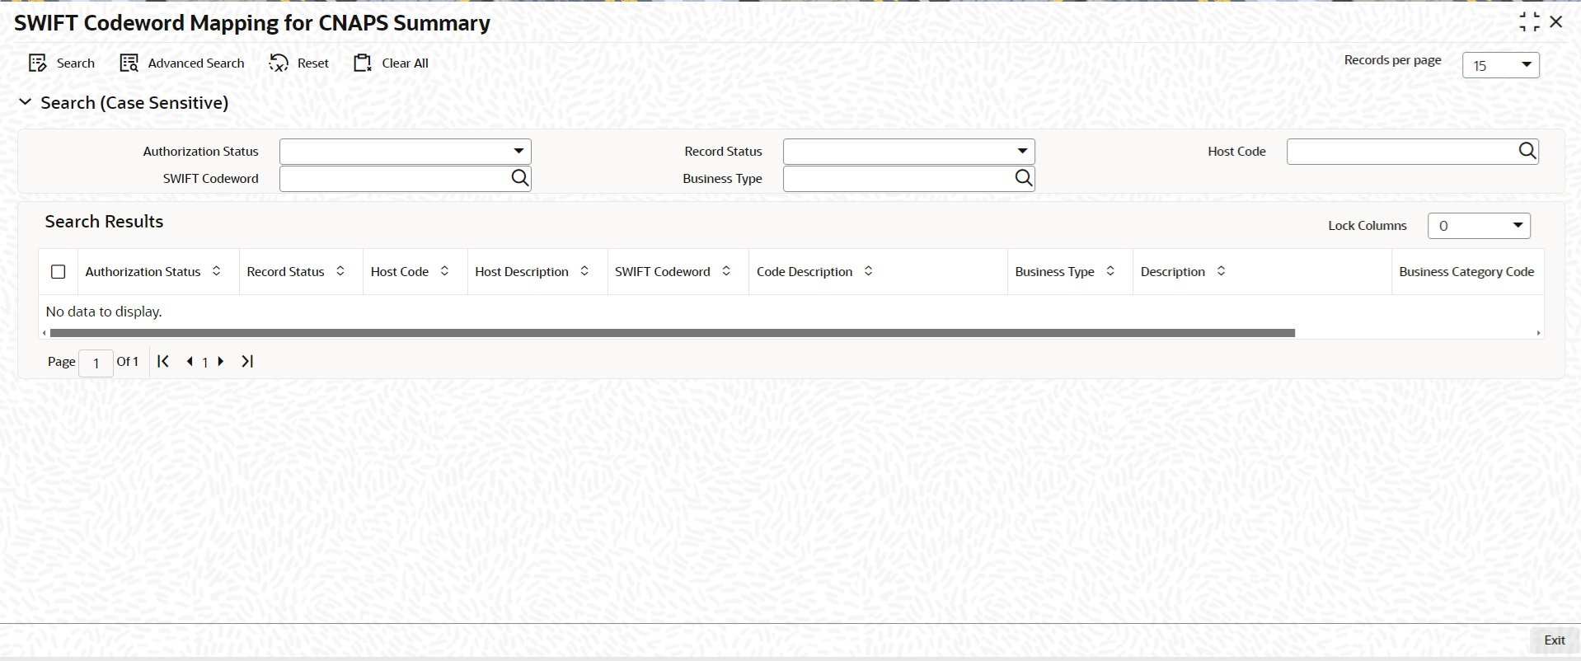This screenshot has height=661, width=1581.
Task: Sort by Business Type column
Action: (1110, 271)
